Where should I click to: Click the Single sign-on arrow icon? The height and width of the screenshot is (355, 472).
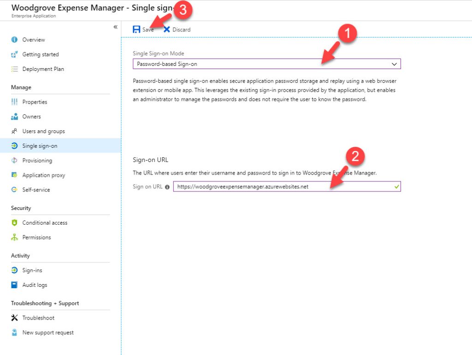14,146
